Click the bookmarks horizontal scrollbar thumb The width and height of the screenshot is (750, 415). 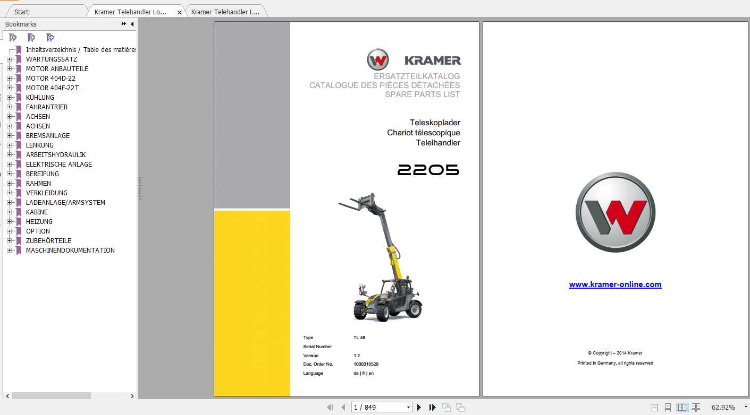pos(52,396)
